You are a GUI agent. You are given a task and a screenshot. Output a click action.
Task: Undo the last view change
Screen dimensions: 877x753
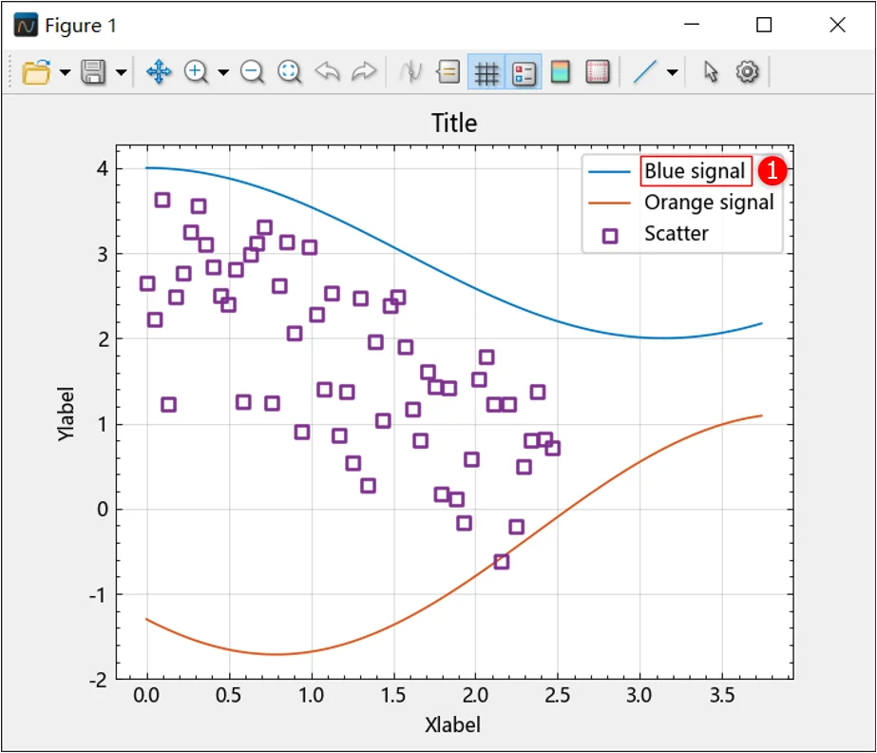tap(327, 72)
